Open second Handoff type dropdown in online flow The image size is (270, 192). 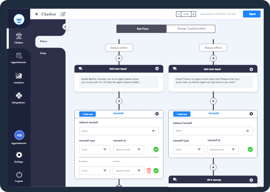pos(95,171)
